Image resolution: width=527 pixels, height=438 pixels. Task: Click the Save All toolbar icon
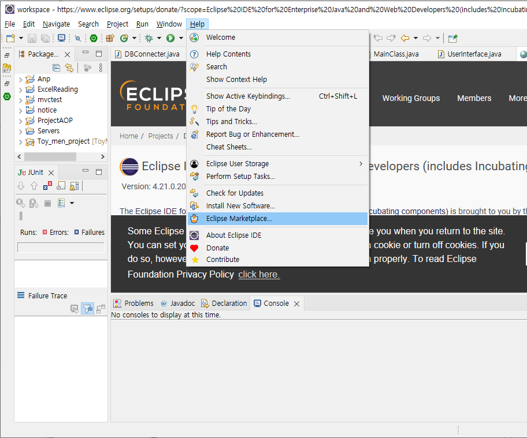click(x=46, y=38)
